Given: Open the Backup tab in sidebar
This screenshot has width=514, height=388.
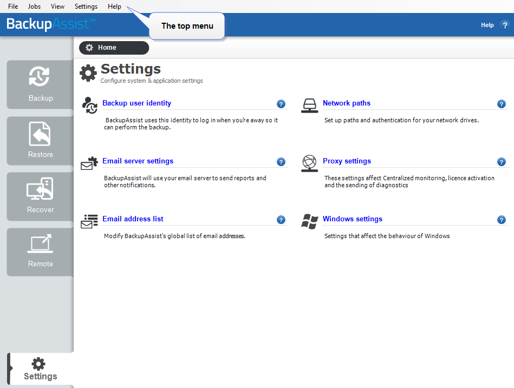Looking at the screenshot, I should click(40, 84).
